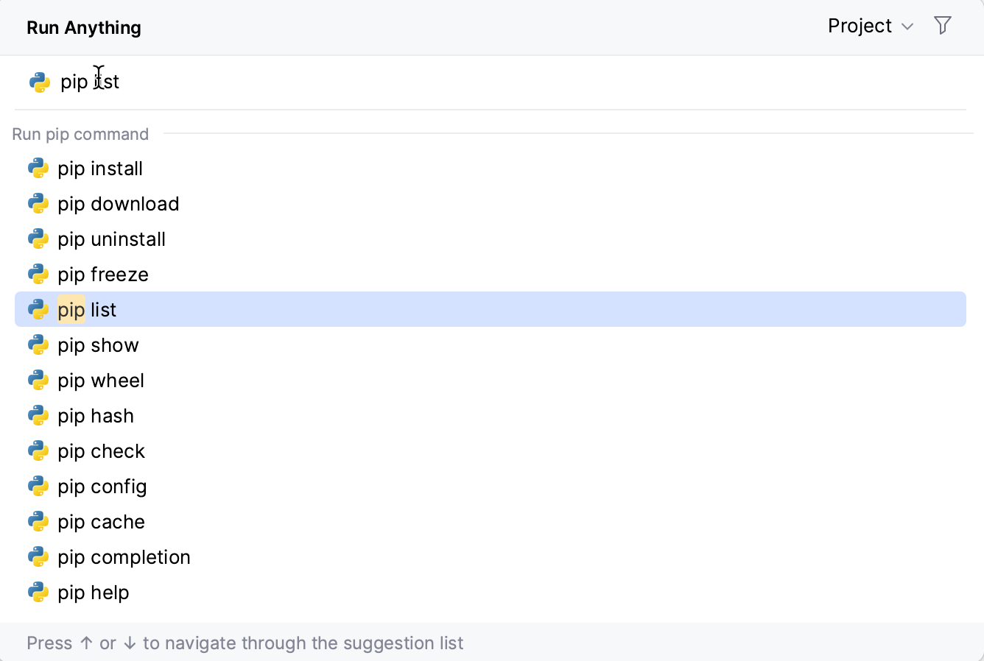984x661 pixels.
Task: Select pip config from the list
Action: (102, 487)
